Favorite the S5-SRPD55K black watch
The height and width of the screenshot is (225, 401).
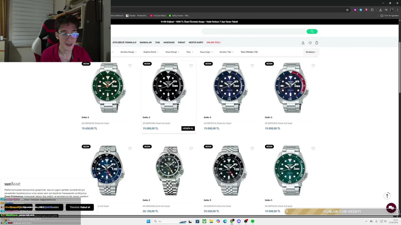pyautogui.click(x=191, y=66)
